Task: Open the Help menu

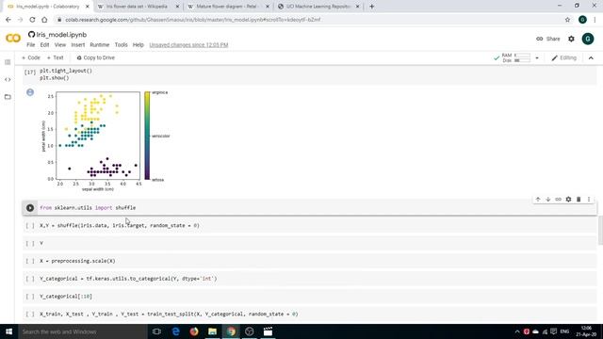Action: [139, 45]
